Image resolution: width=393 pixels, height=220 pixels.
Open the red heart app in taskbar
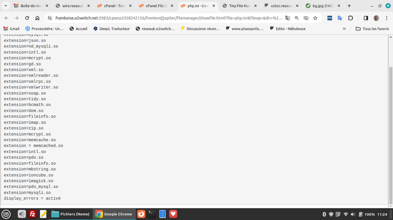point(173,214)
